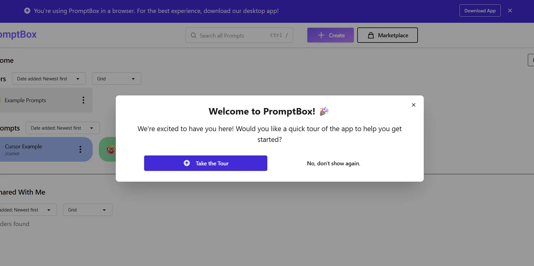Viewport: 534px width, 266px height.
Task: Click the tour arrow icon inside Take the Tour
Action: [187, 163]
